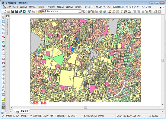
Task: Click the horizontal scrollbar right arrow
Action: pyautogui.click(x=160, y=107)
